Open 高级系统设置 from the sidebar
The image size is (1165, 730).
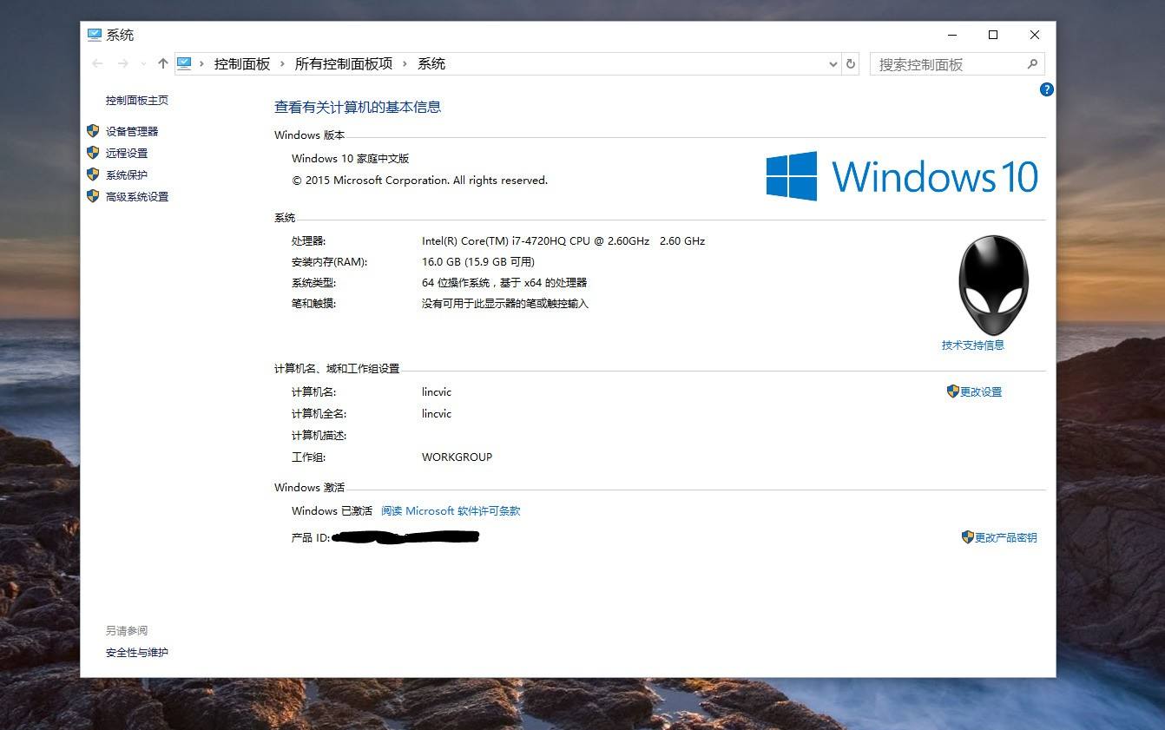point(137,197)
